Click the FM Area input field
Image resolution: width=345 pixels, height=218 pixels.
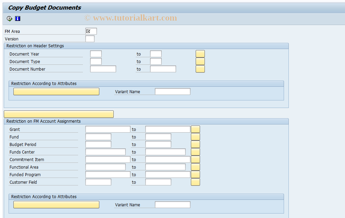(x=91, y=31)
